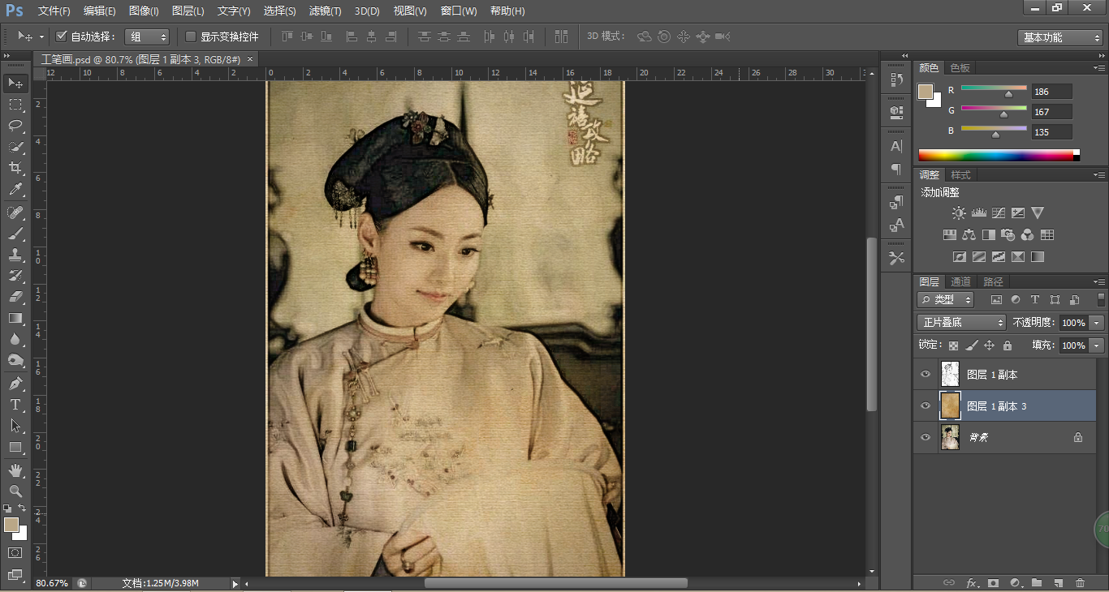Viewport: 1109px width, 592px height.
Task: Open the Color panel options menu
Action: (x=1098, y=68)
